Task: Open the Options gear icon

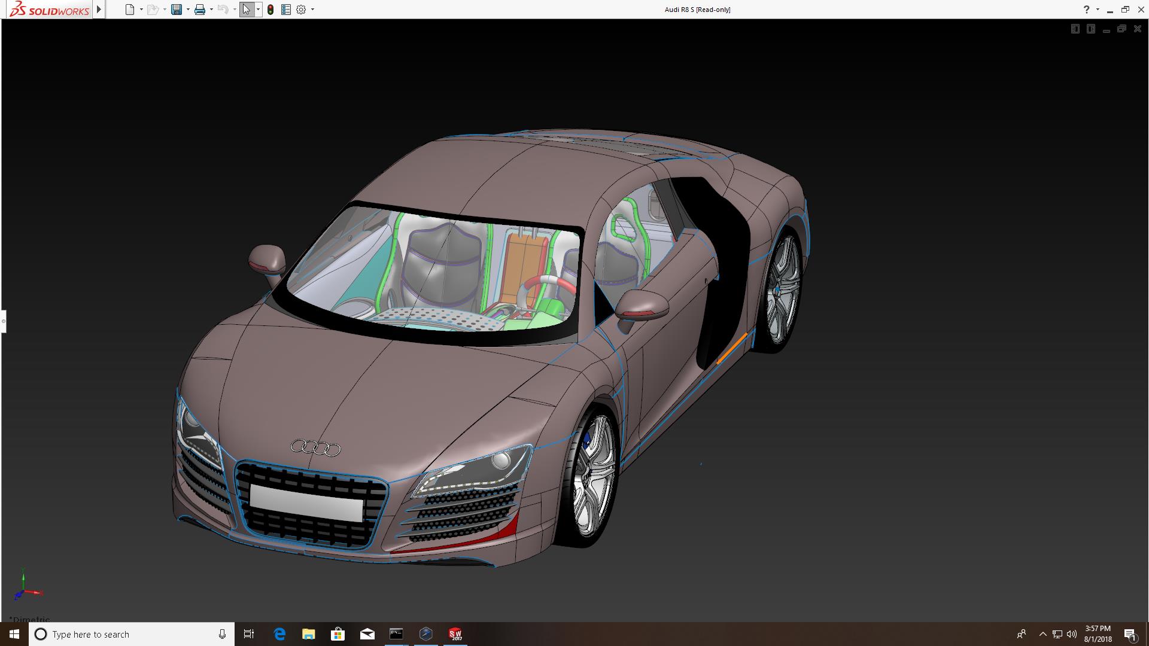Action: 301,10
